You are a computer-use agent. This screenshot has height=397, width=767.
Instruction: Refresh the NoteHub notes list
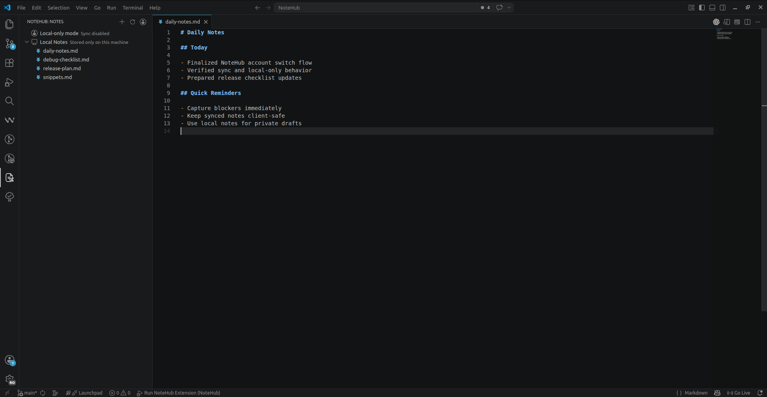coord(133,22)
